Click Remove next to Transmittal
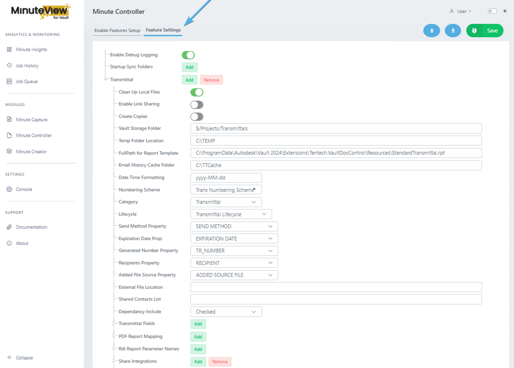 211,80
